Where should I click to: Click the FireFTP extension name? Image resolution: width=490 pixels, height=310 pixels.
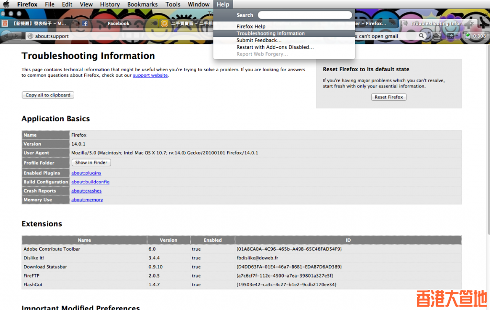coord(31,276)
